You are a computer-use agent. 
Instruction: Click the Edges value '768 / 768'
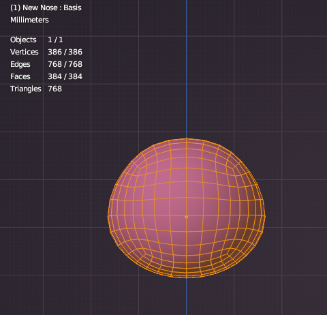coord(65,64)
